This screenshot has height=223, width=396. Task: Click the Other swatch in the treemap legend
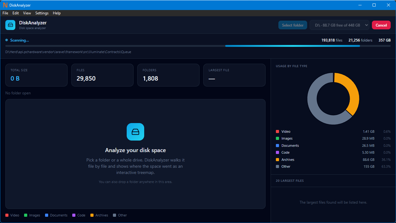(x=114, y=215)
